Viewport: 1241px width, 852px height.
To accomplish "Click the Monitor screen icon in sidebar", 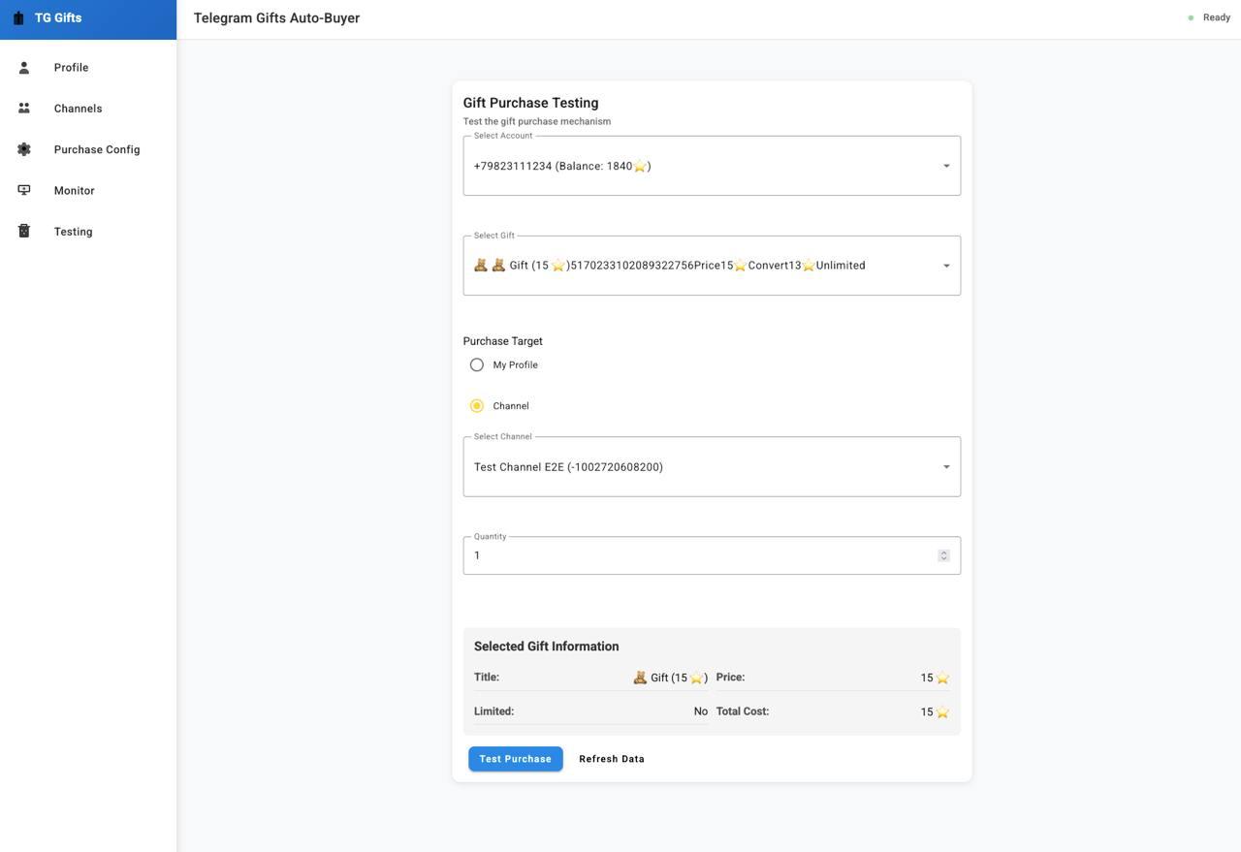I will point(24,190).
